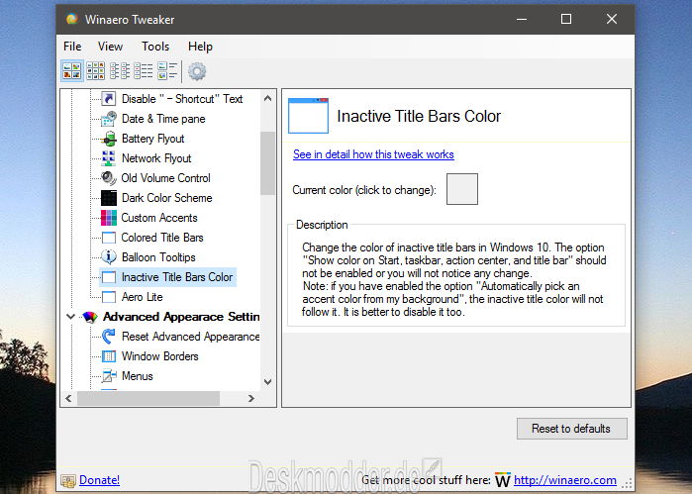Click the Menus item icon
692x494 pixels.
[109, 376]
